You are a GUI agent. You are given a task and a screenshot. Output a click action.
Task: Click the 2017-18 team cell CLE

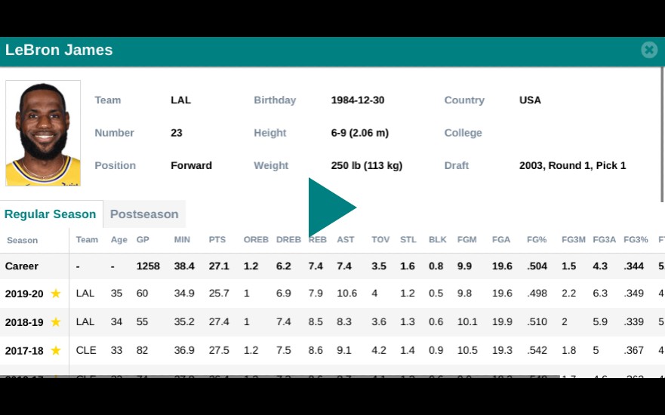[86, 350]
